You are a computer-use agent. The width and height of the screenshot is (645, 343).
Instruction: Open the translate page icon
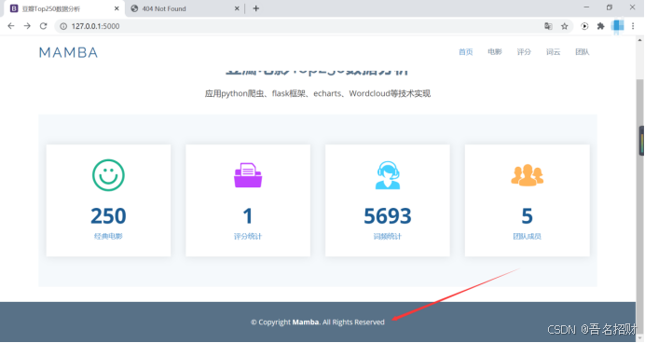pyautogui.click(x=548, y=26)
